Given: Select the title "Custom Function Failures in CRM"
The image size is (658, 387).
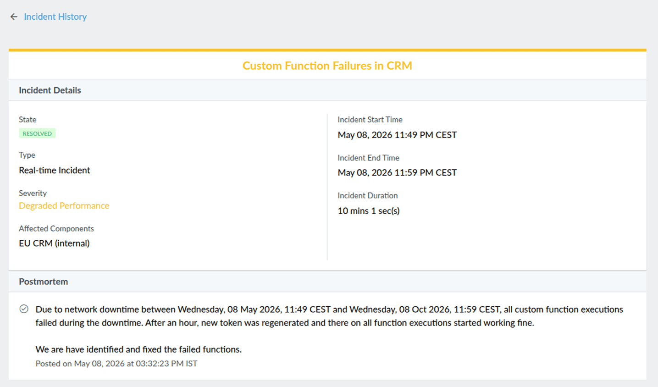Looking at the screenshot, I should 327,66.
